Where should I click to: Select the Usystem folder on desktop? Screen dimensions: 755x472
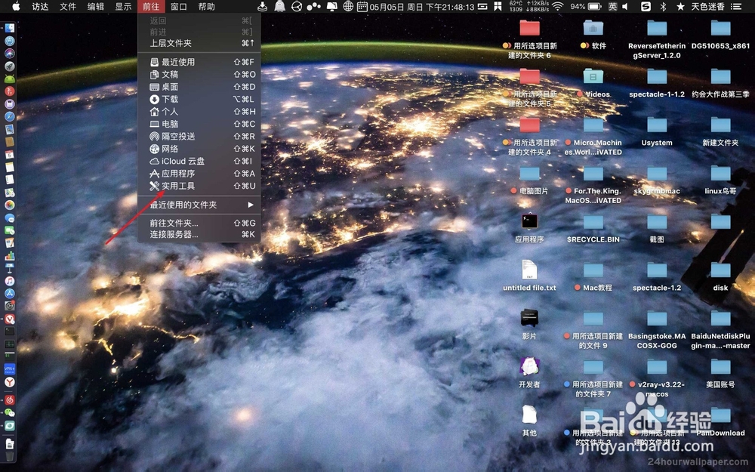657,131
